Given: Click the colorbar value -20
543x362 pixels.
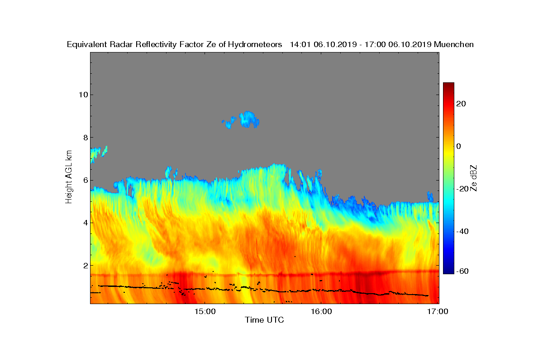Looking at the screenshot, I should [x=462, y=189].
